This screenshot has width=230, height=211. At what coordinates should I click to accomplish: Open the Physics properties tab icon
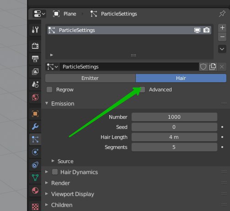[x=35, y=152]
